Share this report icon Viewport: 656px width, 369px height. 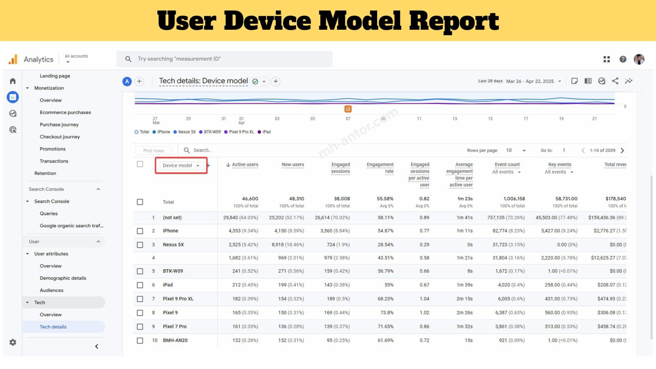click(615, 81)
